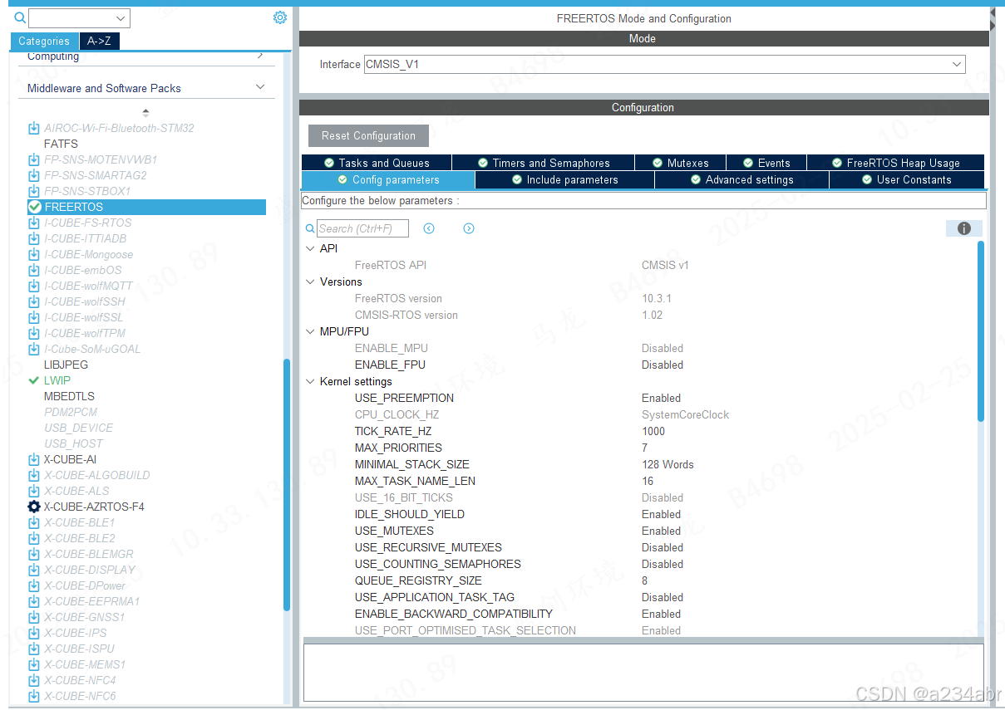Click the download icon next to I-CUBE-ITTIADB

pos(34,238)
